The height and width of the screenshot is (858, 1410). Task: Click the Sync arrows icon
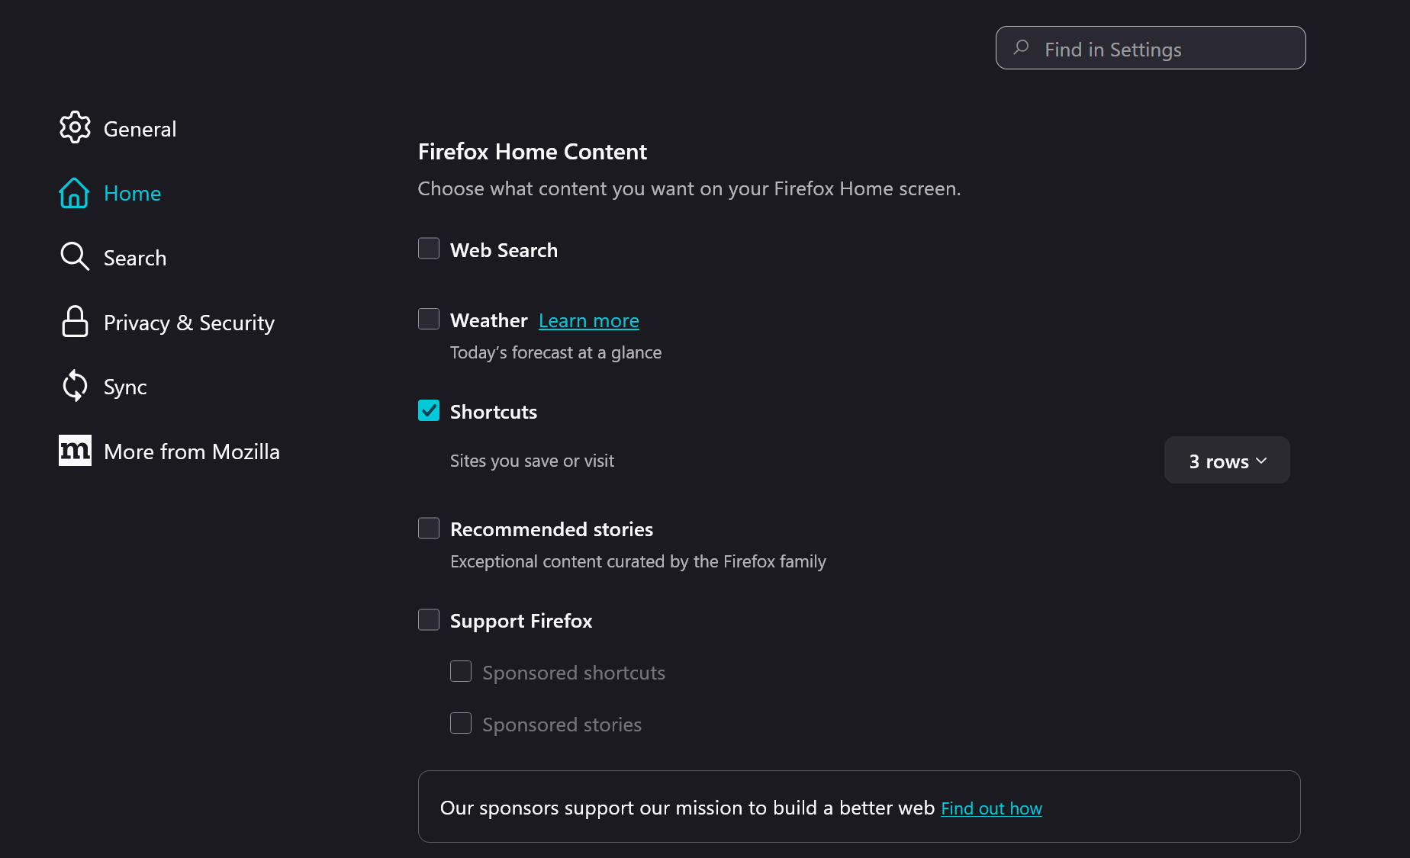coord(75,386)
